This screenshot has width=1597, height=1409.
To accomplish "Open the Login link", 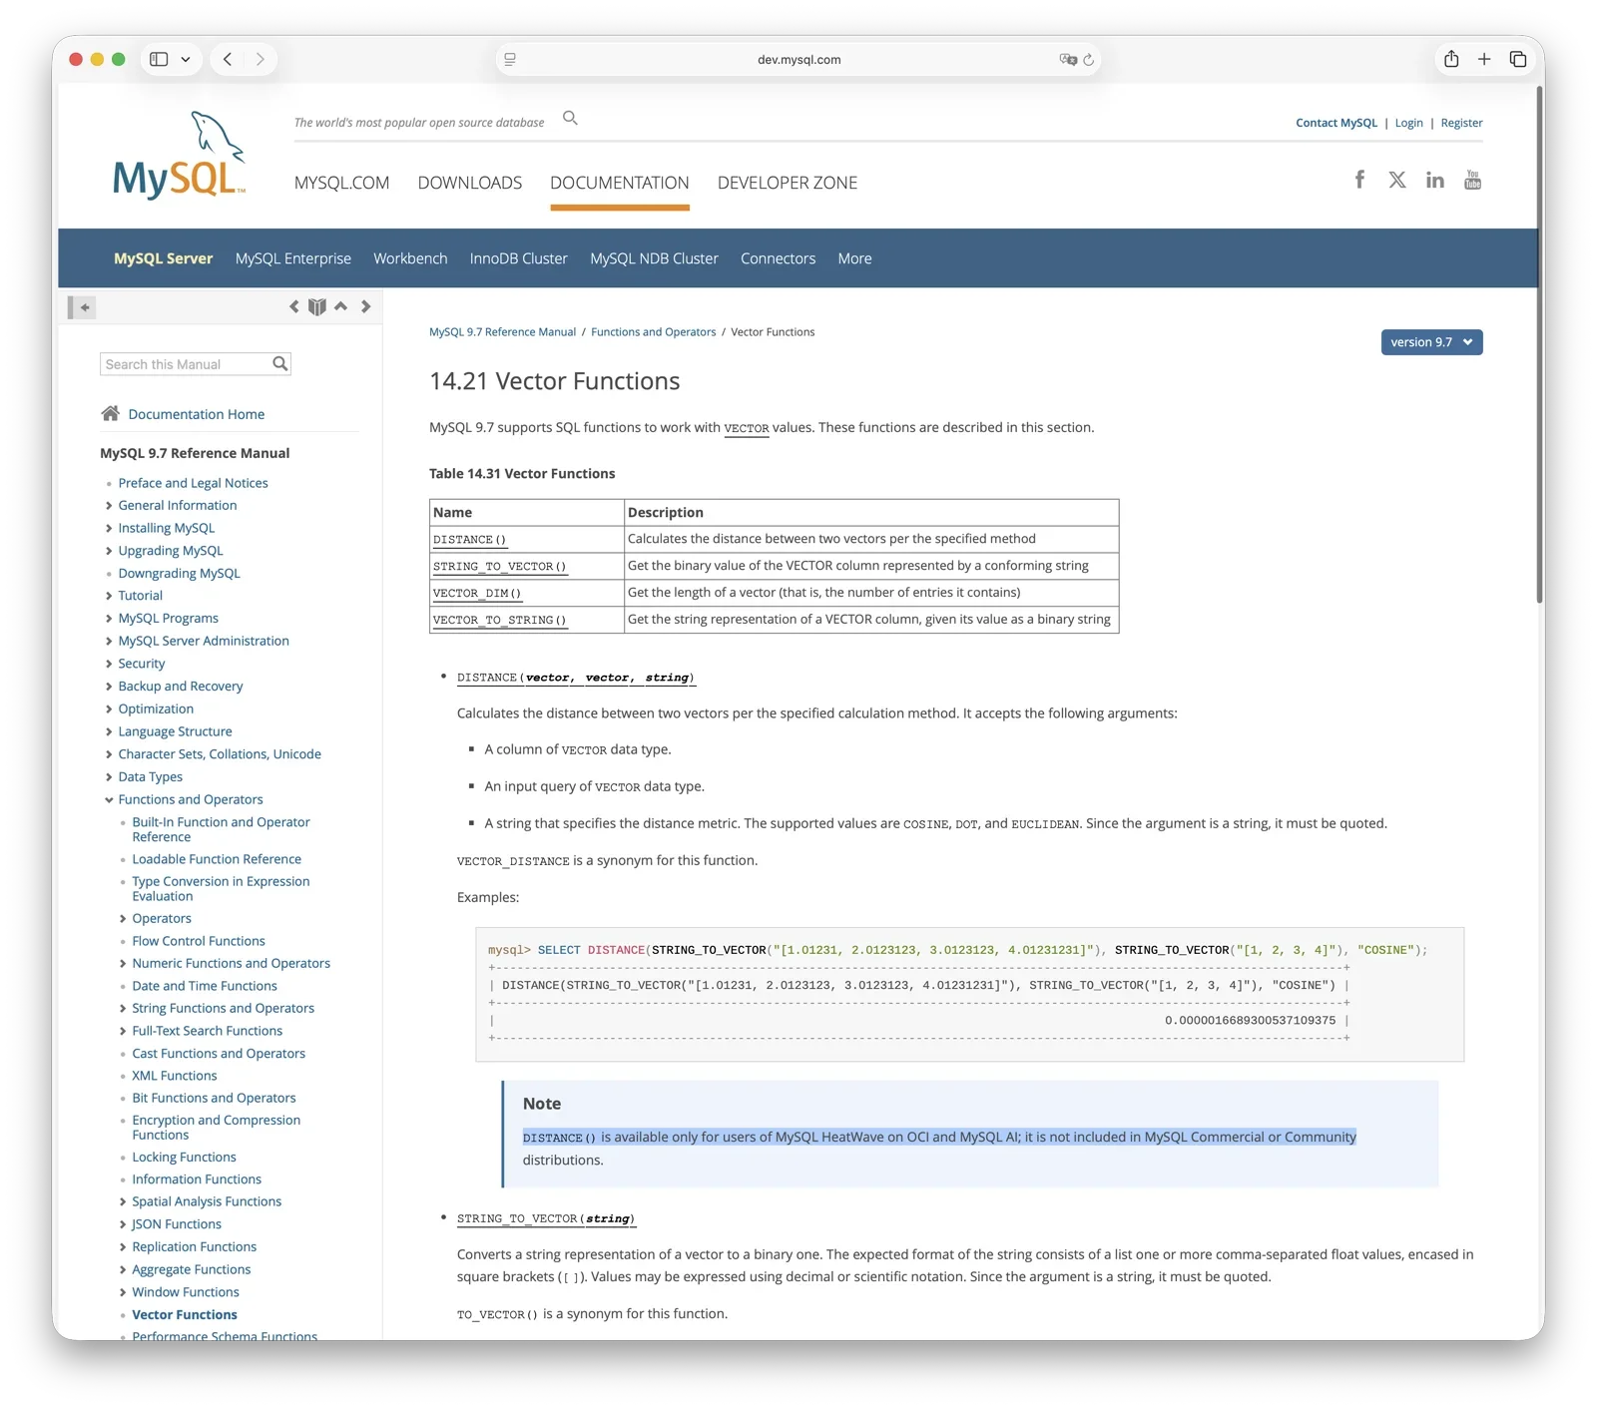I will (x=1408, y=122).
